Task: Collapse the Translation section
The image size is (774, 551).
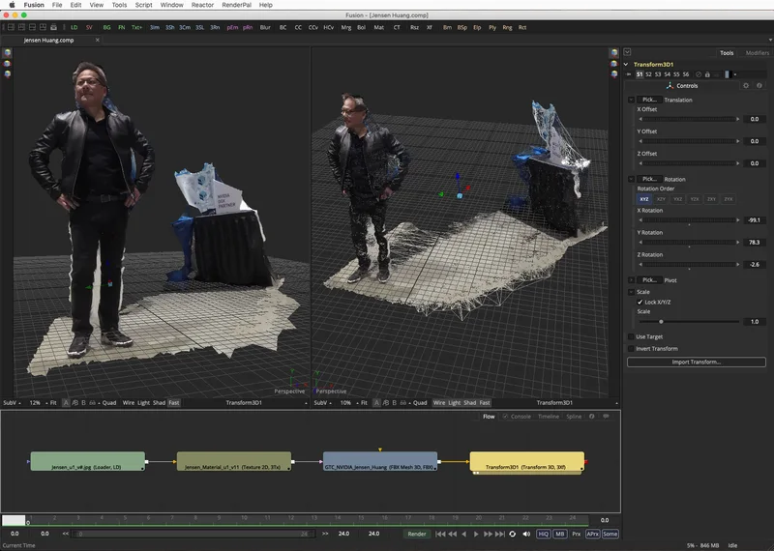Action: (631, 100)
